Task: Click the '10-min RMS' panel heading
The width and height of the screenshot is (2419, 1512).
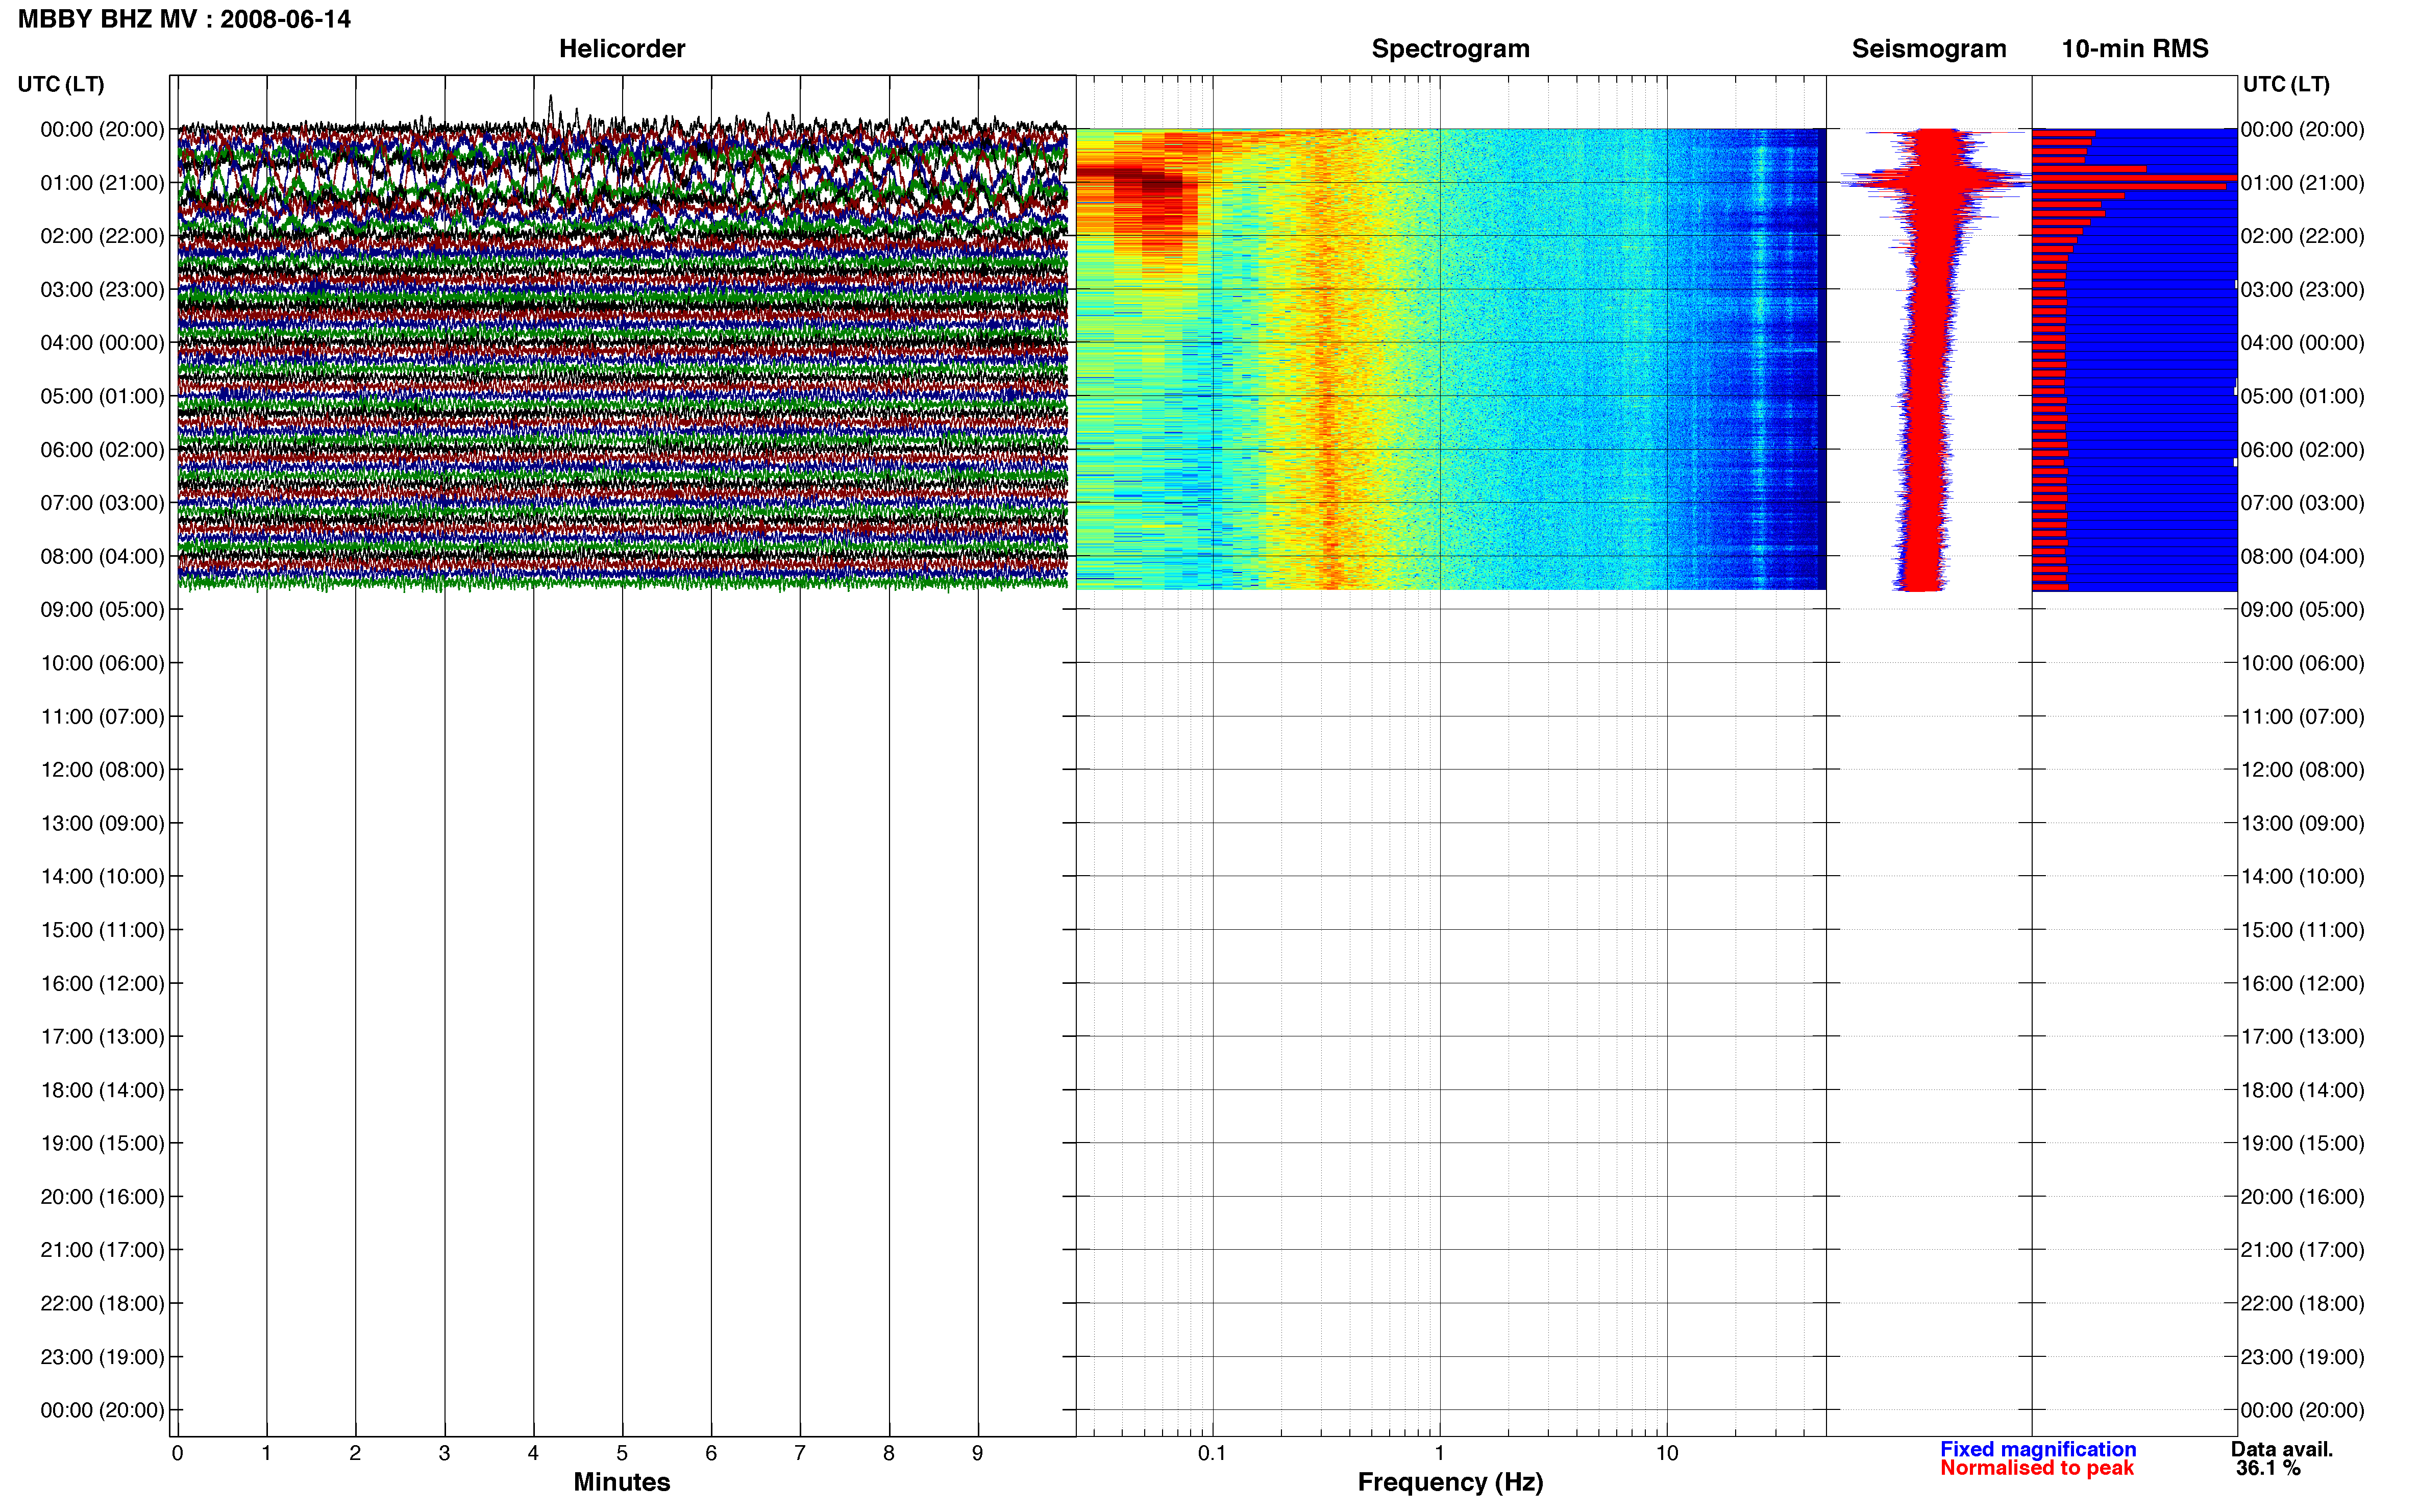Action: pyautogui.click(x=2135, y=48)
